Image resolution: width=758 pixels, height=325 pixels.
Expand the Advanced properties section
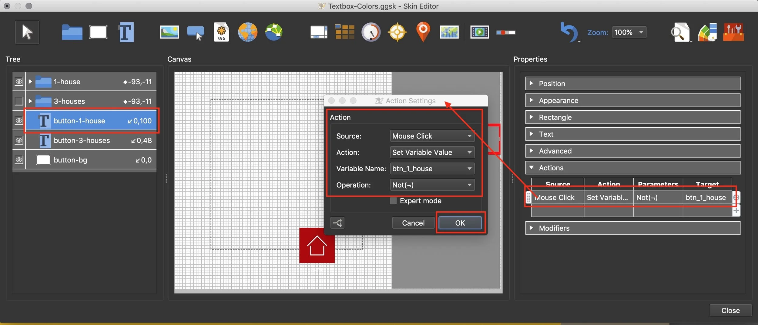633,151
